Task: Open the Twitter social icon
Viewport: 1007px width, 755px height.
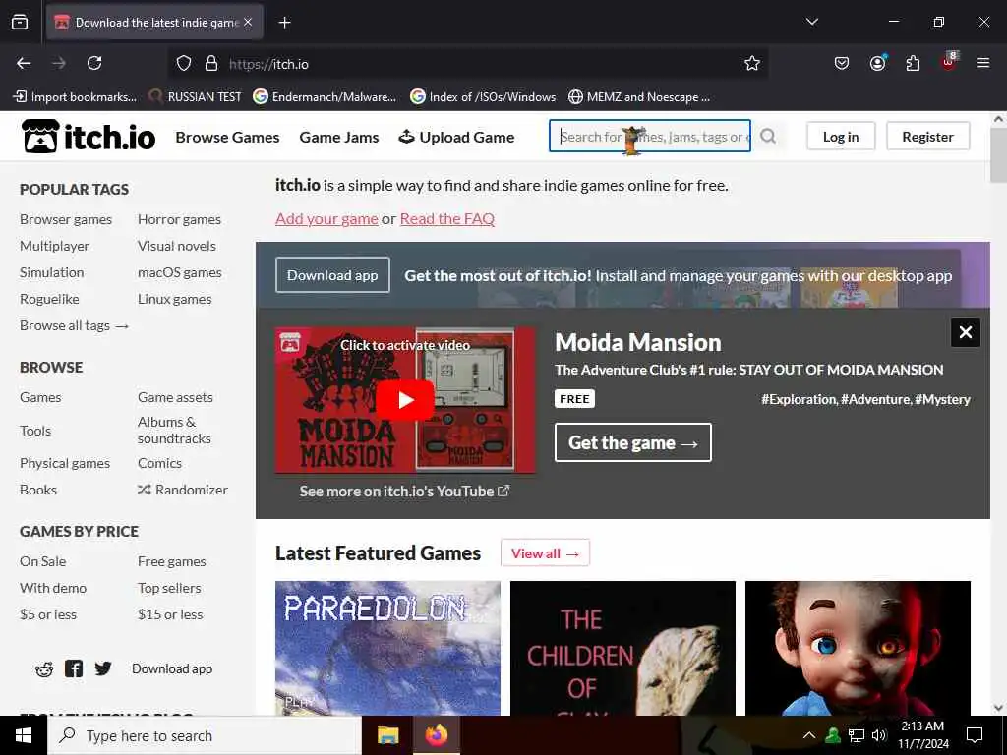Action: (x=102, y=668)
